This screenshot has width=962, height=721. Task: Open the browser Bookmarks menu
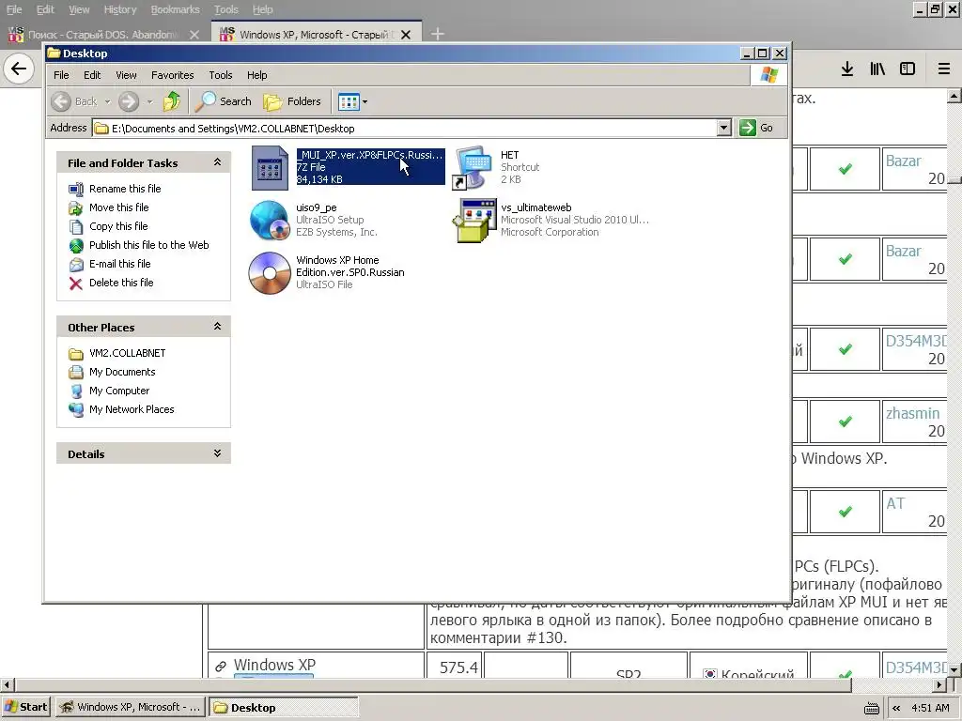(x=176, y=9)
